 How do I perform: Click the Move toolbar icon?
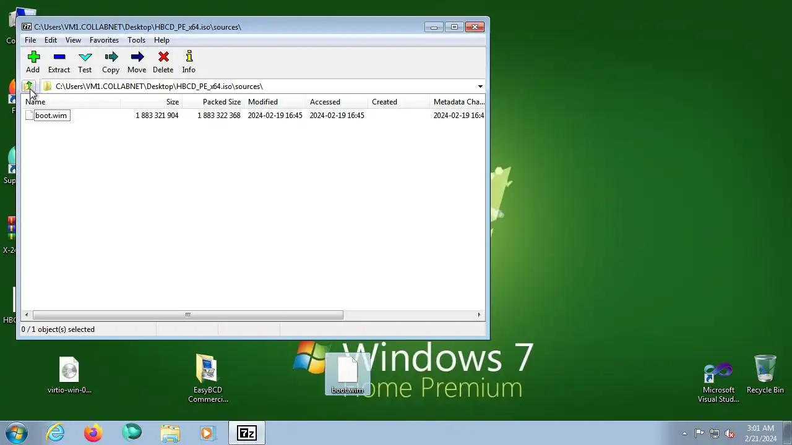point(137,62)
